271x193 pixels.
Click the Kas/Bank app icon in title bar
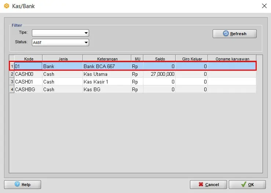coord(6,6)
